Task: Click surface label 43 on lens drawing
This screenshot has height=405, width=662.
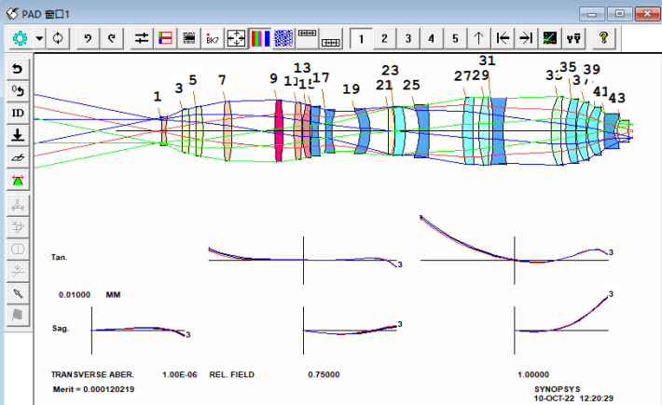Action: tap(617, 98)
